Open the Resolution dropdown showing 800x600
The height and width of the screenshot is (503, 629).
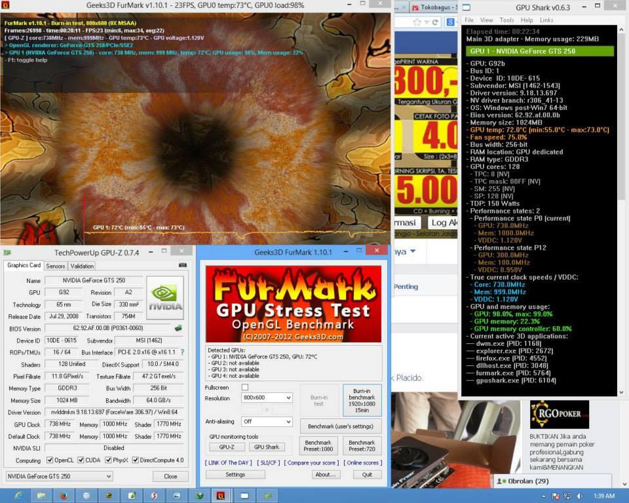coord(267,398)
